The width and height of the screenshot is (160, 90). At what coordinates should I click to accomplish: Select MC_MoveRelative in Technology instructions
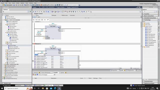(x=150, y=36)
